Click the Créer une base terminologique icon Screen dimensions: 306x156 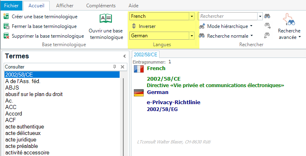(6, 17)
